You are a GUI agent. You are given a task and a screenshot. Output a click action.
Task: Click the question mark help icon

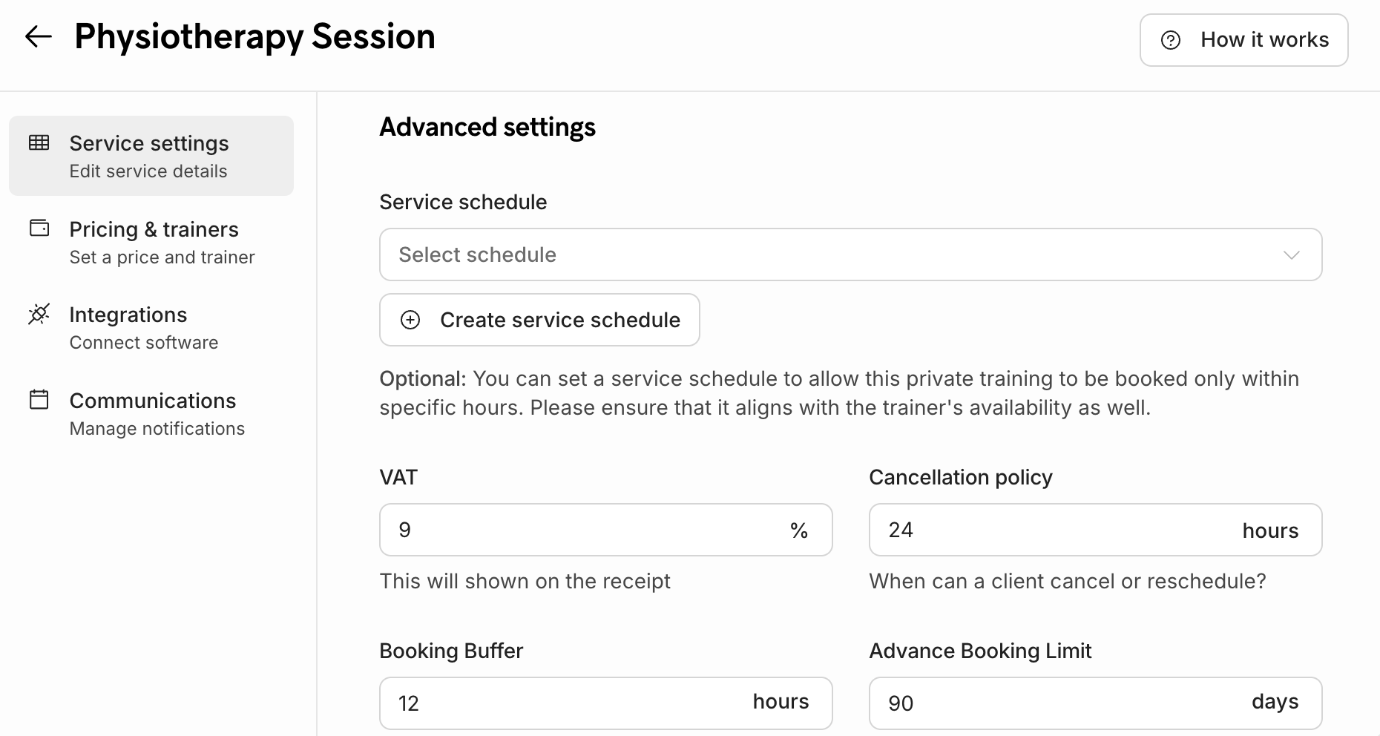[x=1171, y=40]
